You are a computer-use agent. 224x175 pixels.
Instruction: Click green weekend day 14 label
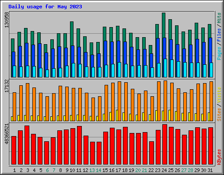tap(98, 170)
